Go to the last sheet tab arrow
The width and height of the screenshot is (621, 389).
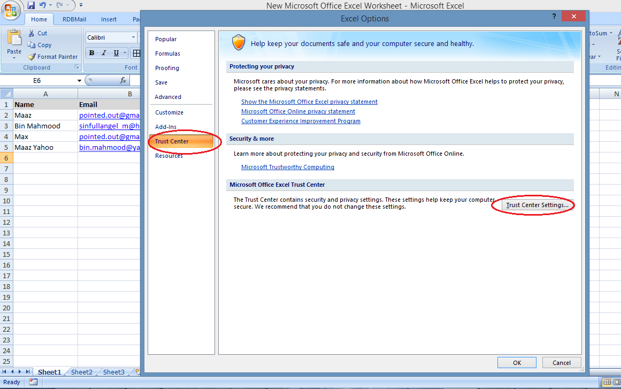point(28,371)
